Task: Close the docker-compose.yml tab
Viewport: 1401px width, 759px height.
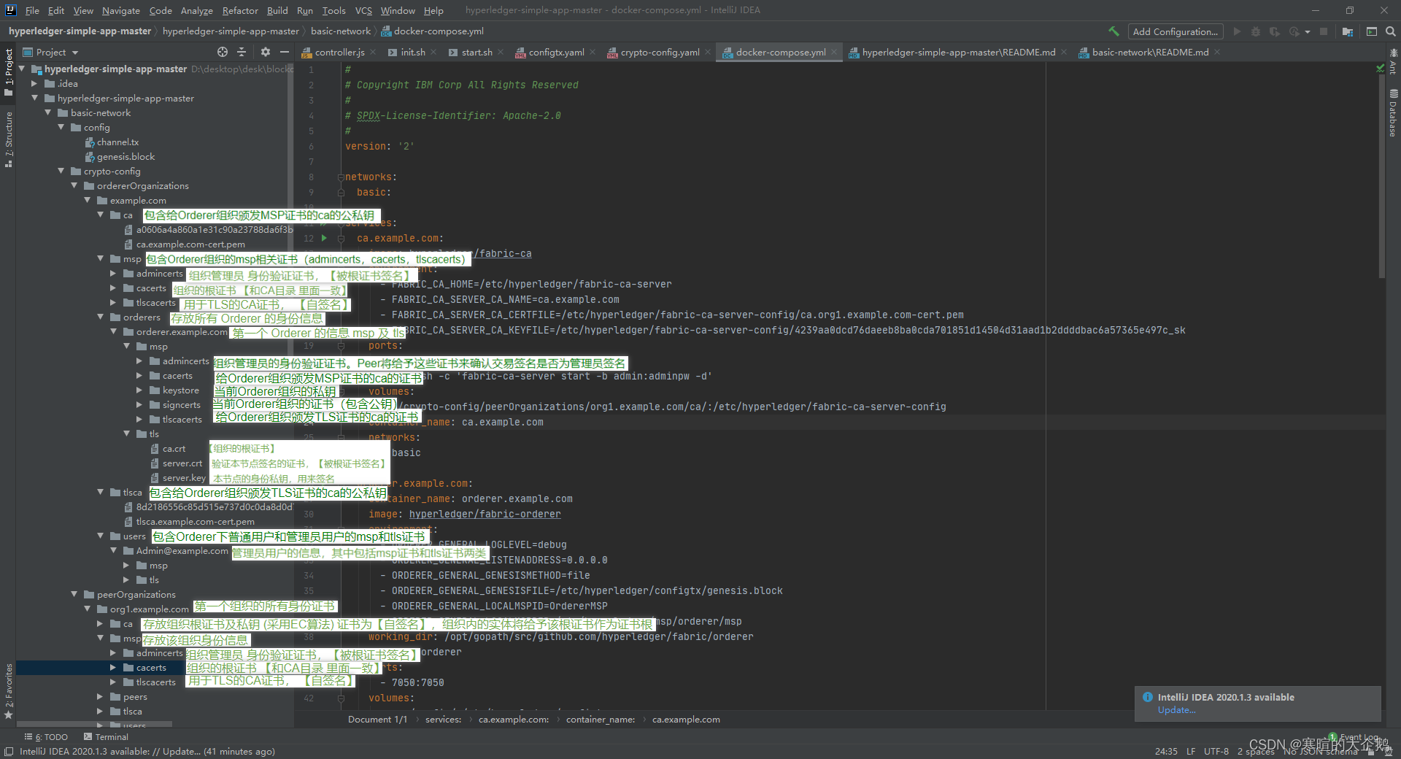Action: [x=835, y=52]
